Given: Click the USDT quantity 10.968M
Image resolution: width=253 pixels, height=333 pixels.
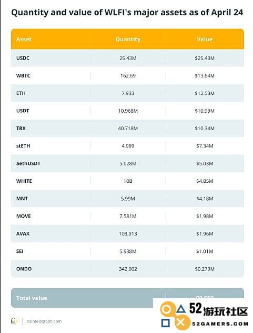Looking at the screenshot, I should [128, 111].
